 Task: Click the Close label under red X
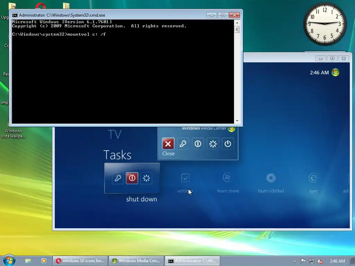[x=168, y=153]
